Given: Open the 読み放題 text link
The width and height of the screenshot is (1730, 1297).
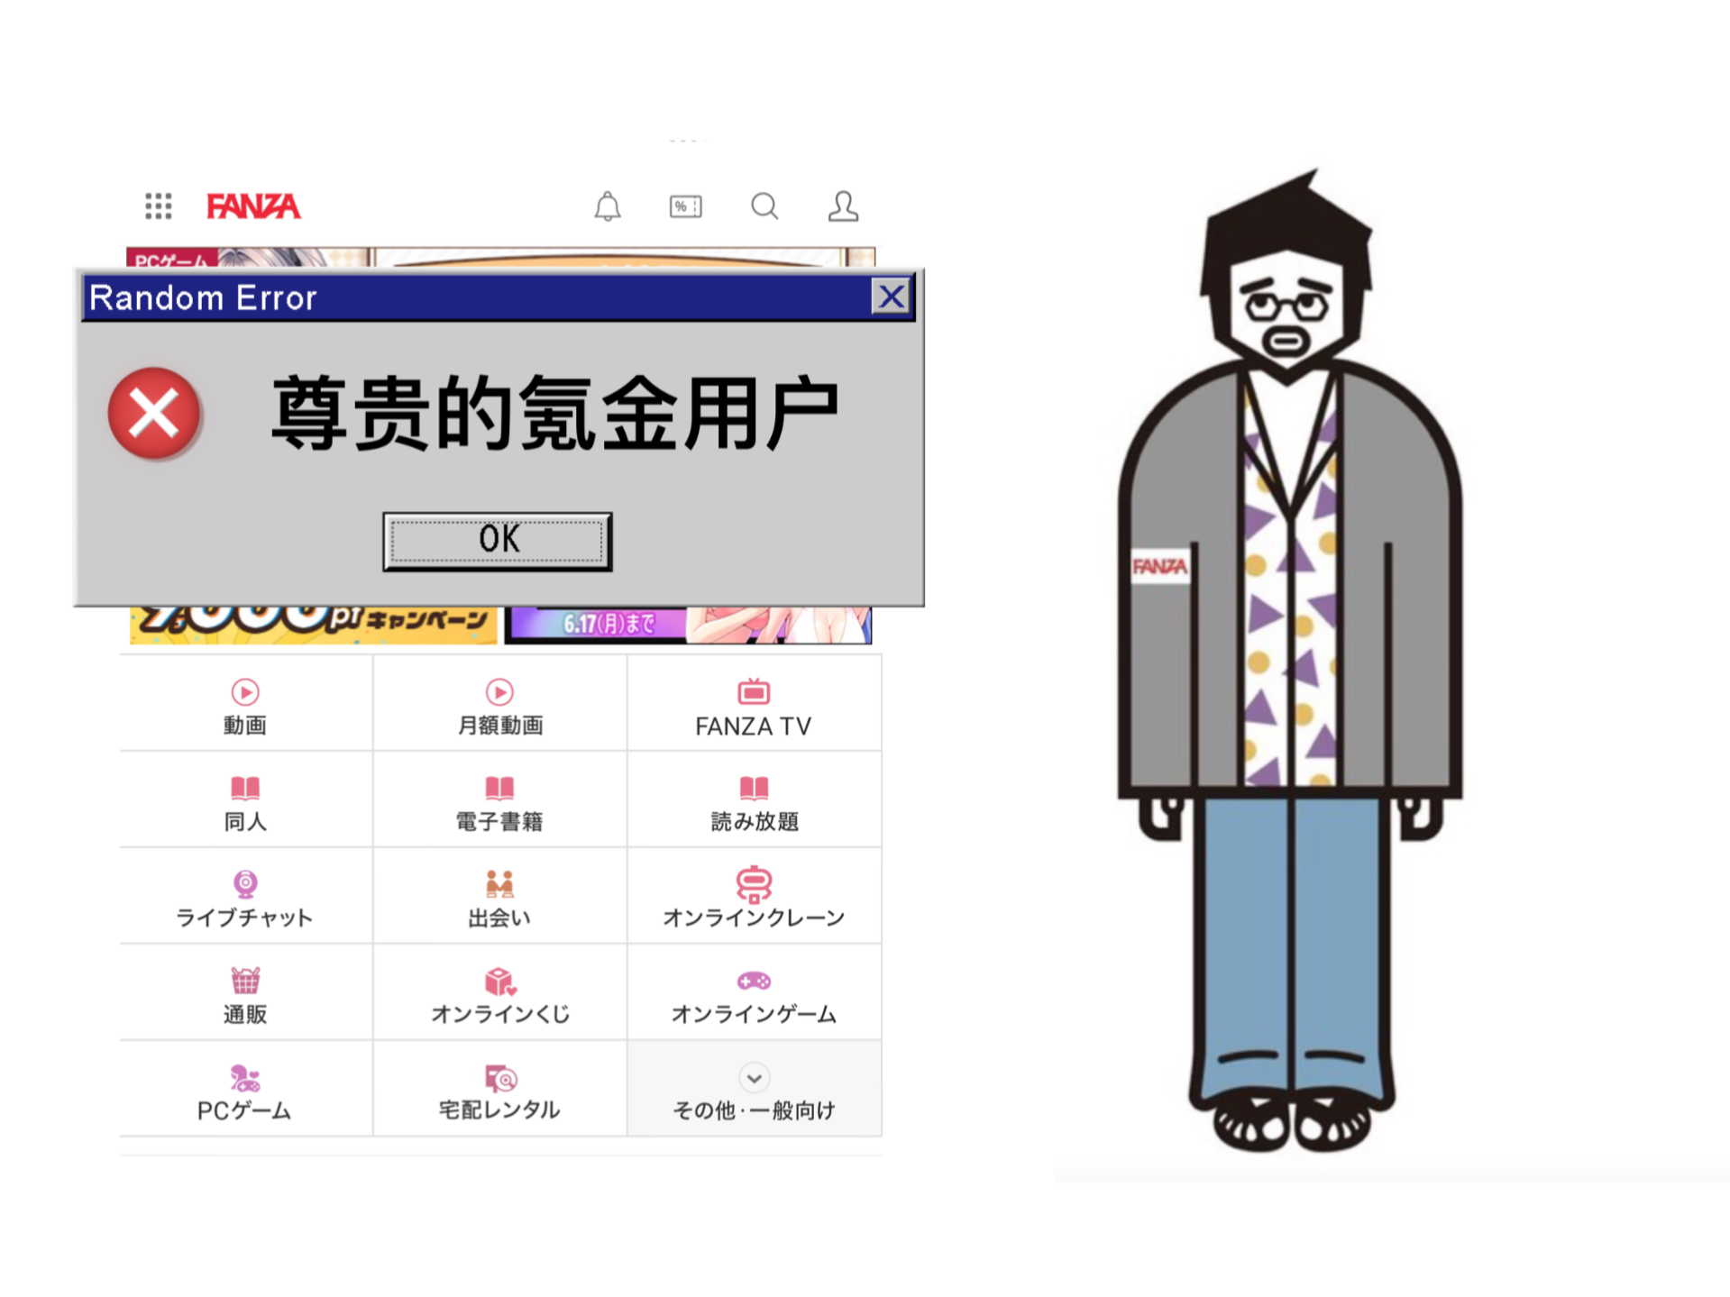Looking at the screenshot, I should point(755,822).
